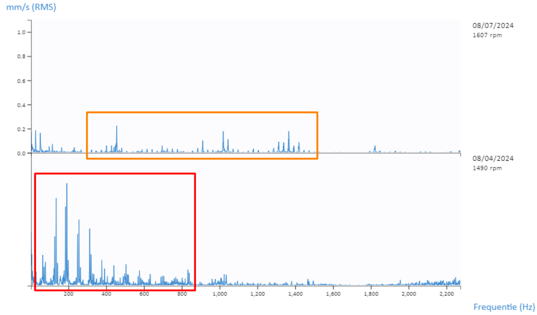
Task: Click the 1,800 Hz x-axis tick label
Action: coord(371,294)
